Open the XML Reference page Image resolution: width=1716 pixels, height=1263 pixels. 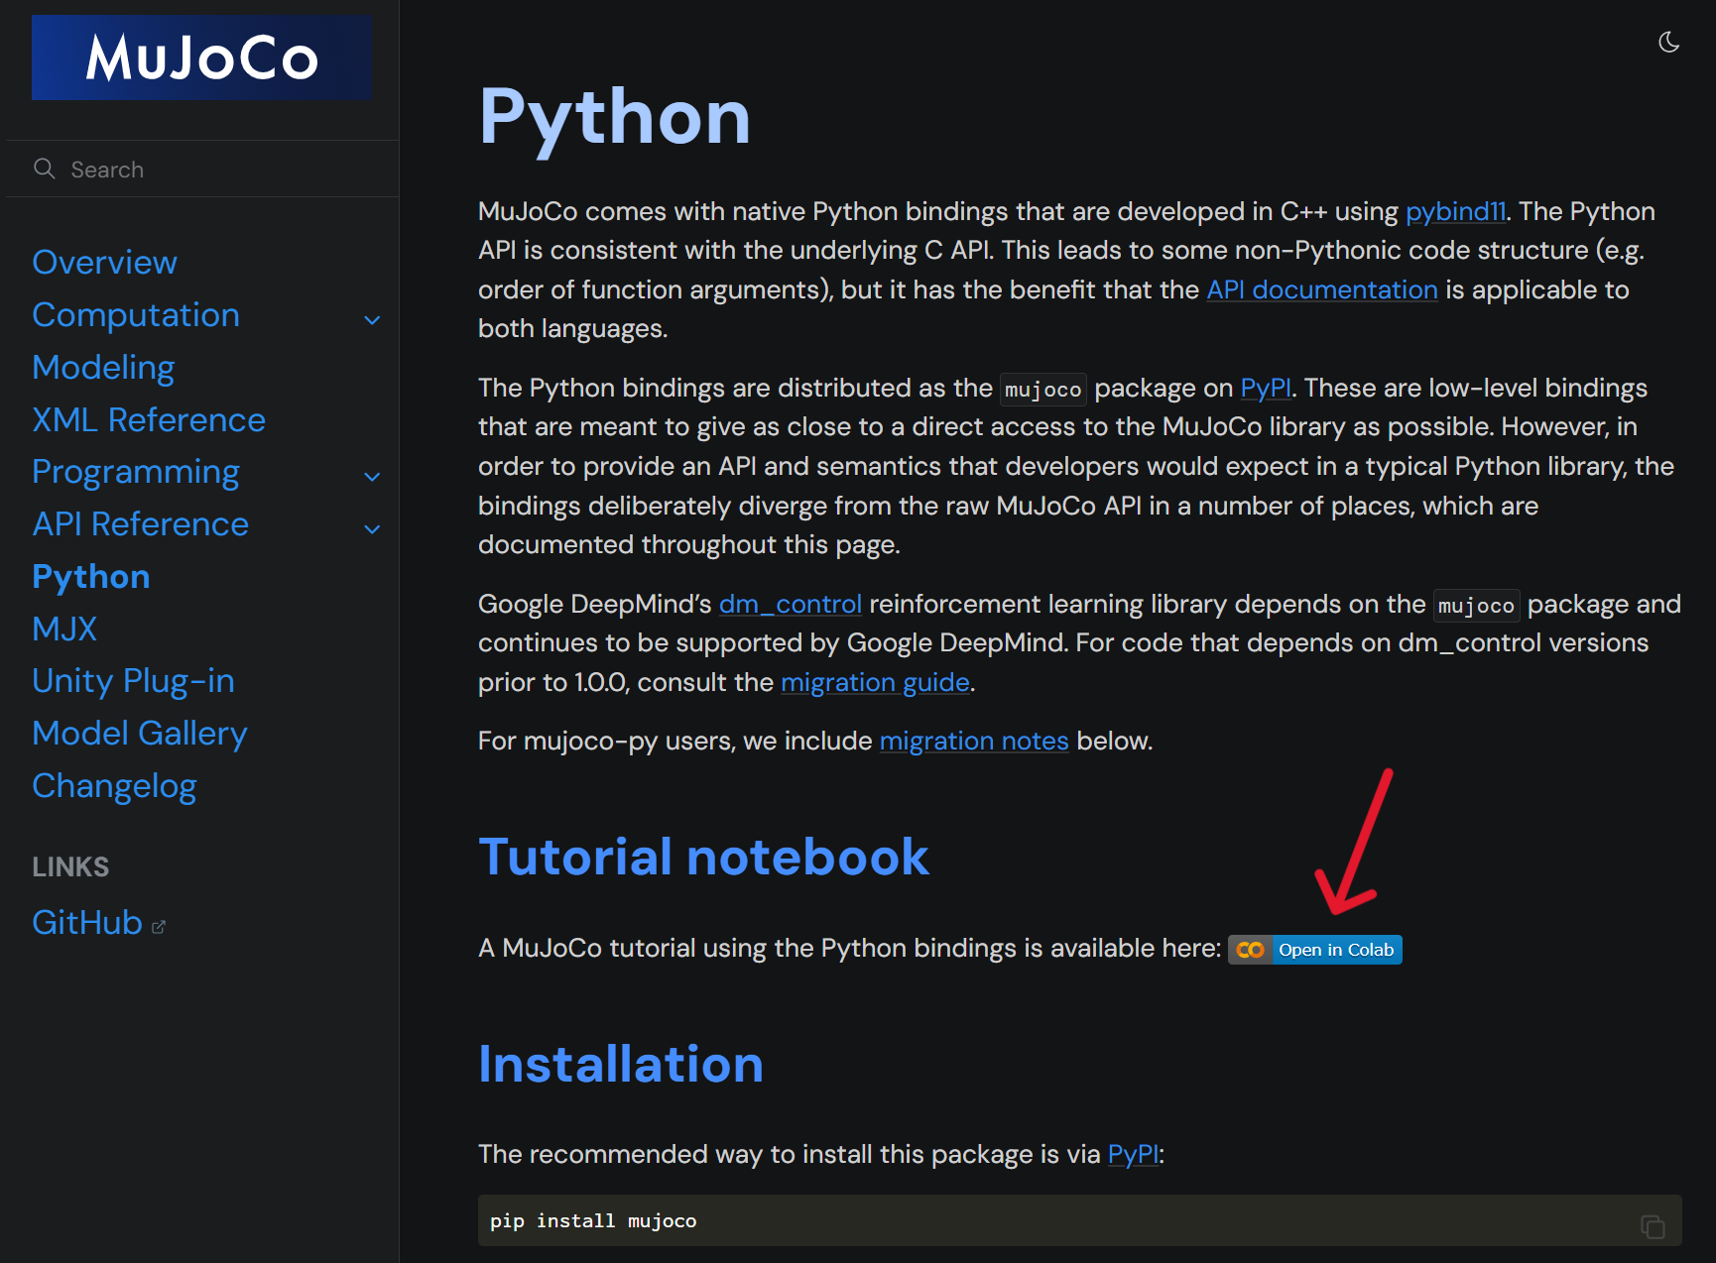[149, 419]
